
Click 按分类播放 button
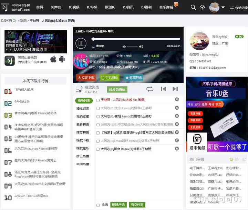(117, 89)
